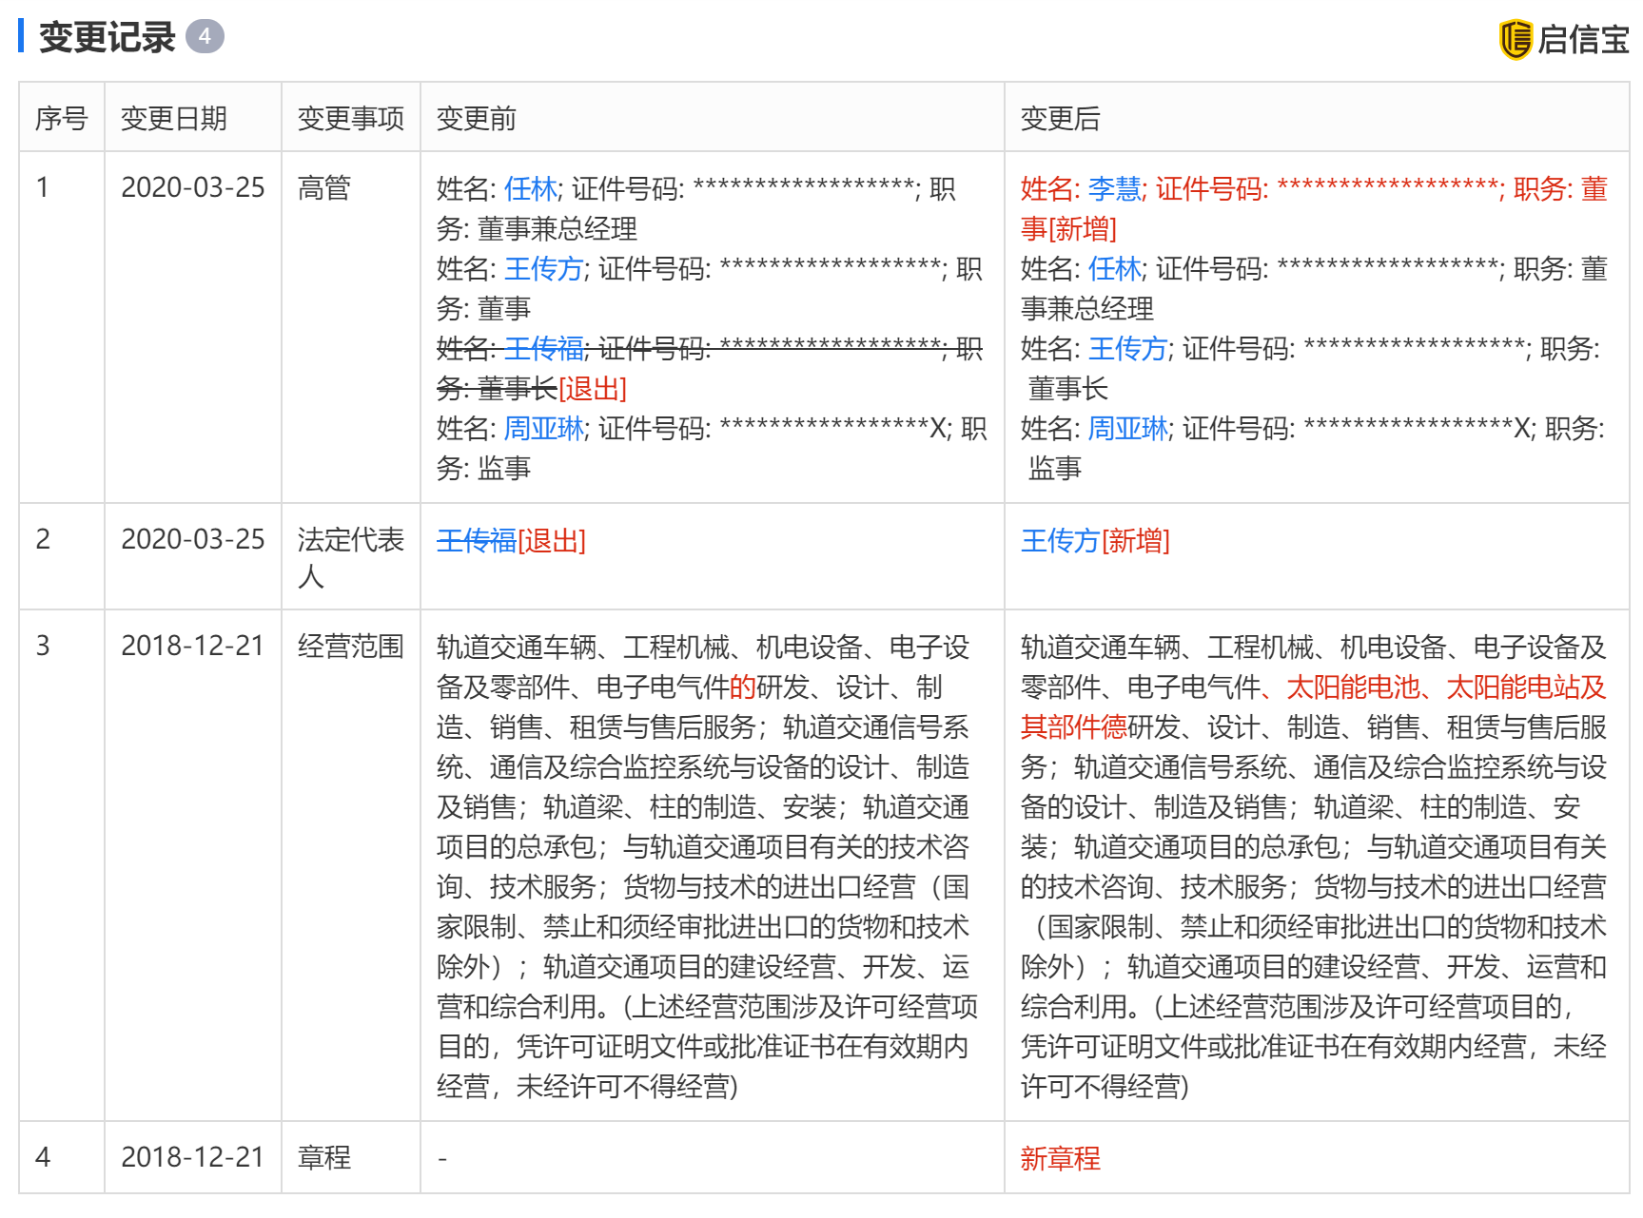The width and height of the screenshot is (1643, 1218).
Task: Click the 变更前 column header
Action: pos(476,118)
